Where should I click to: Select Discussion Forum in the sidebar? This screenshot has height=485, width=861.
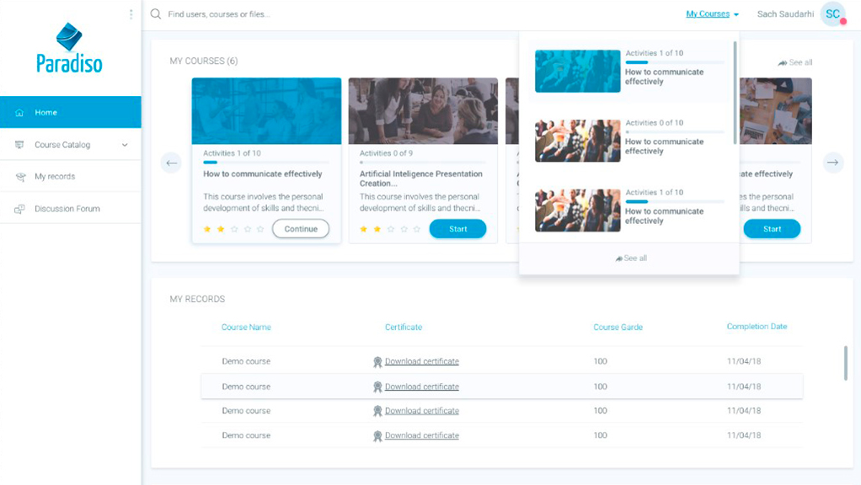coord(70,209)
